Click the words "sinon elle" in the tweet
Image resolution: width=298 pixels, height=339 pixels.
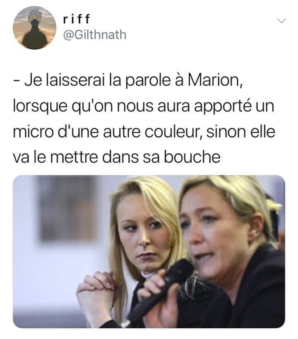point(241,132)
